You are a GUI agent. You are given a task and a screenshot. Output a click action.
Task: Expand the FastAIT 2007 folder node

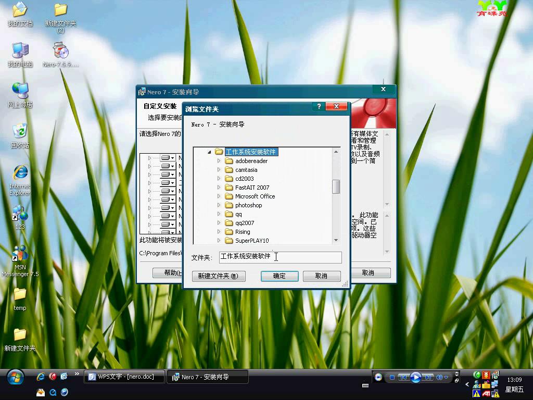(x=219, y=187)
